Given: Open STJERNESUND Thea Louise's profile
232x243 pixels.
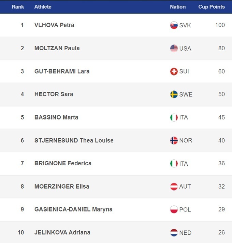Looking at the screenshot, I should click(x=74, y=140).
